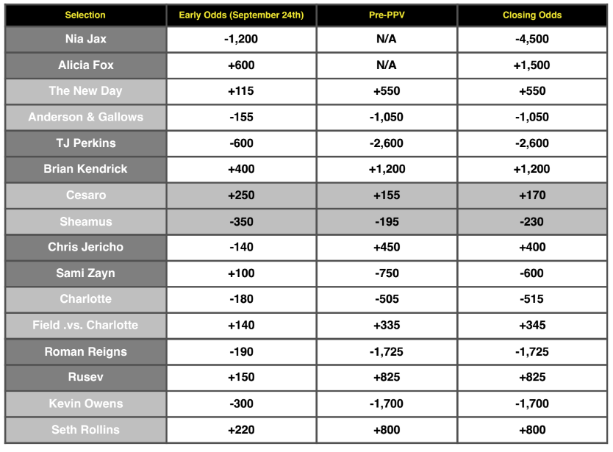Select Rusev early odds +150
This screenshot has height=452, width=613.
pyautogui.click(x=241, y=378)
